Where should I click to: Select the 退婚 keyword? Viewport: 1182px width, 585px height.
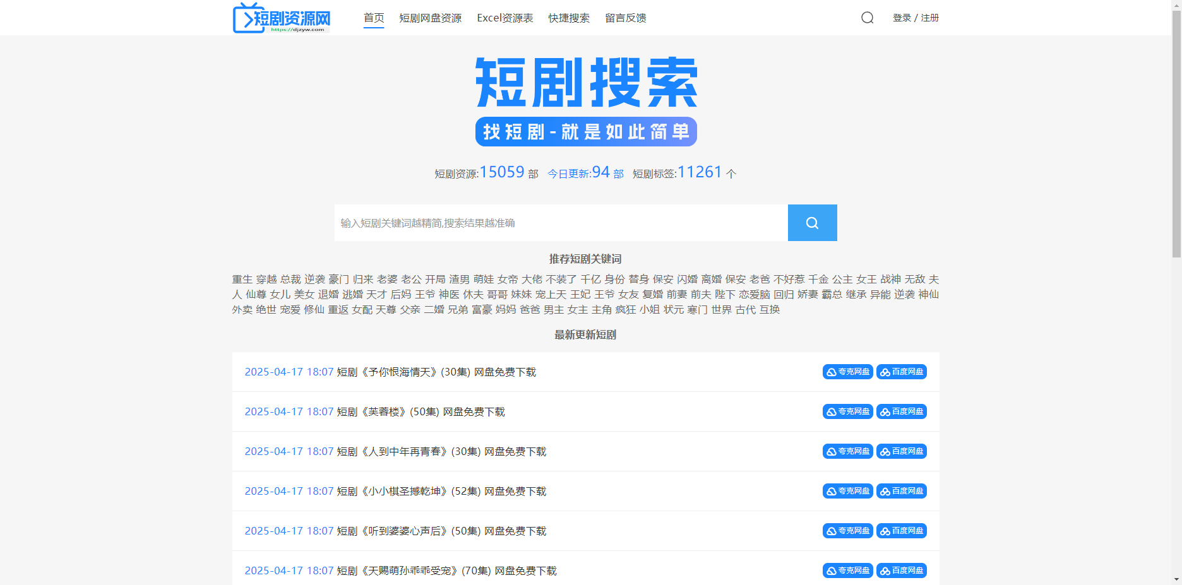[x=328, y=294]
